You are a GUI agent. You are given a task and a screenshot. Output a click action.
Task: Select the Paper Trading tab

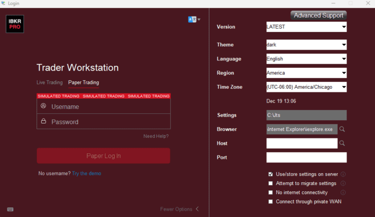(84, 82)
